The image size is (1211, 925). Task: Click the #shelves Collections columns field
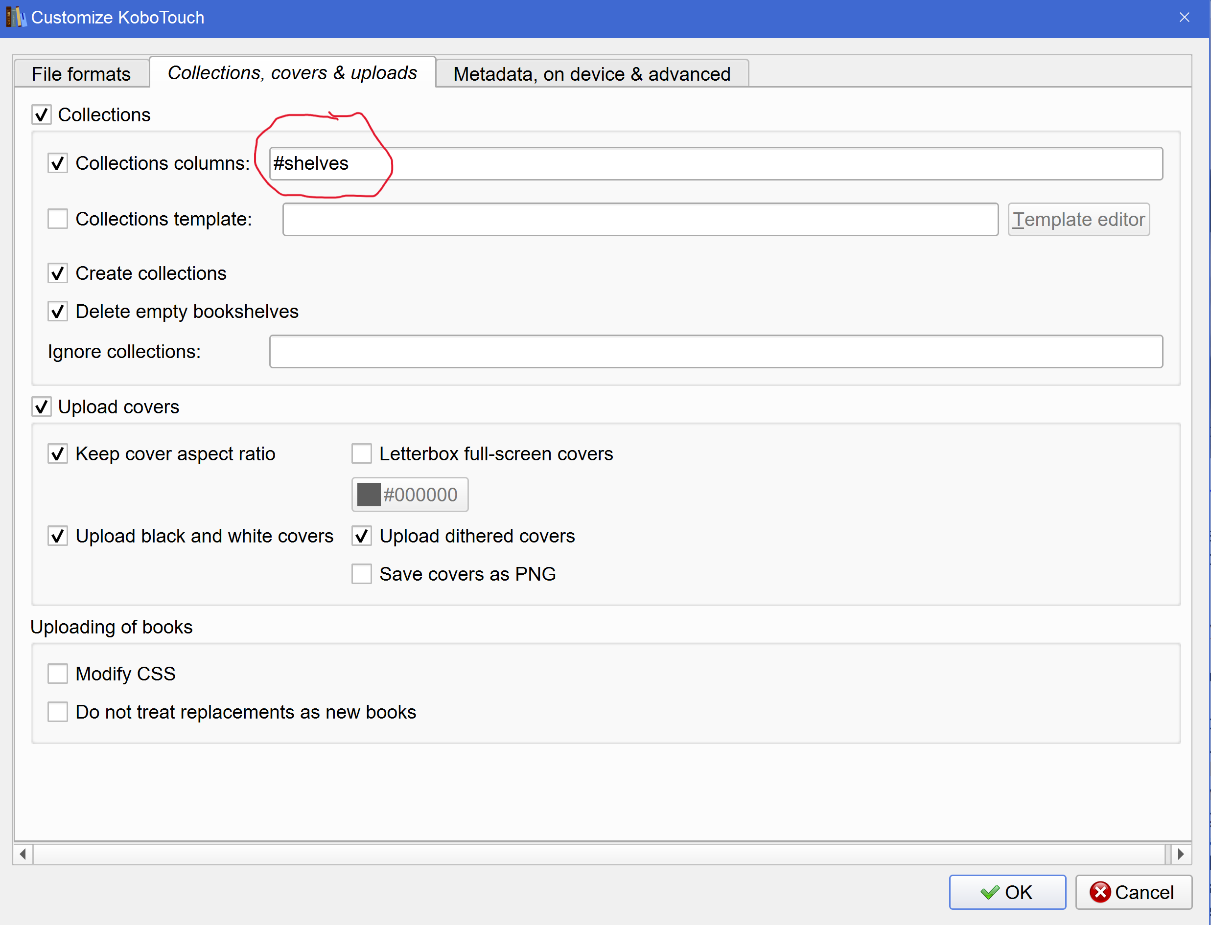pos(715,163)
